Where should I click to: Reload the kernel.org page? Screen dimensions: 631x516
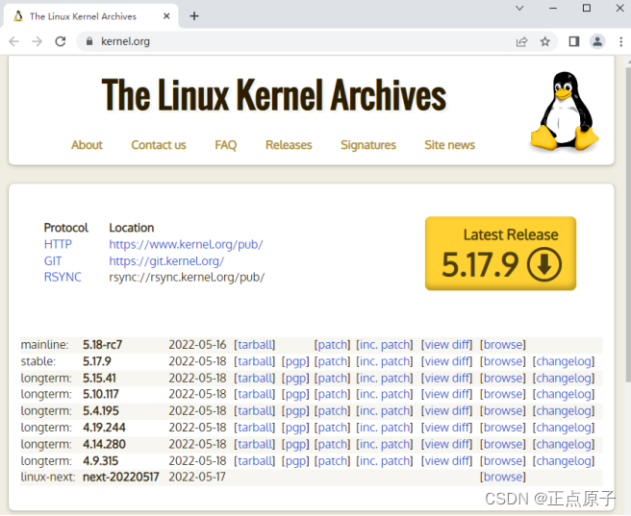point(61,41)
